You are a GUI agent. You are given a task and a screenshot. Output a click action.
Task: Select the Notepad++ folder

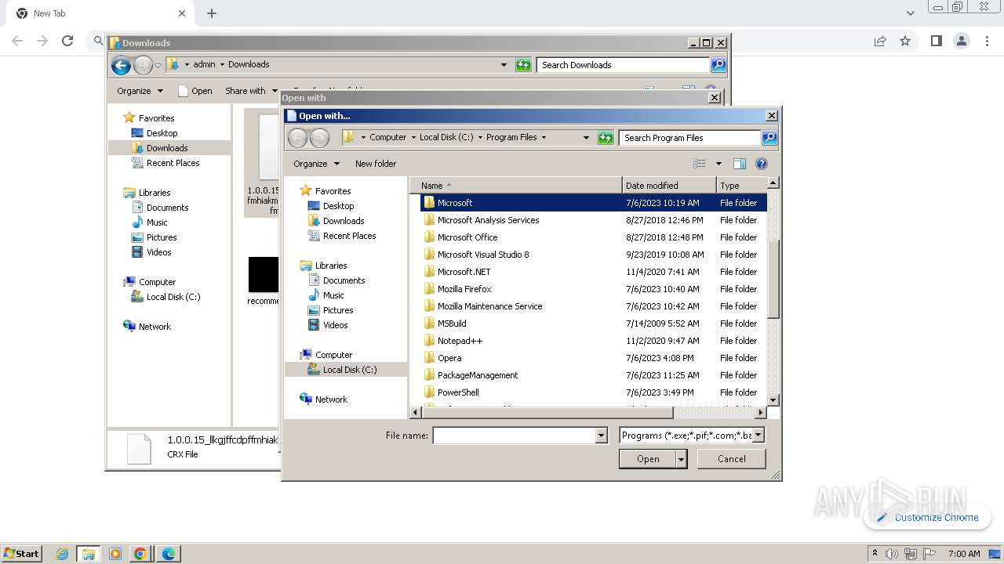[x=594, y=341]
